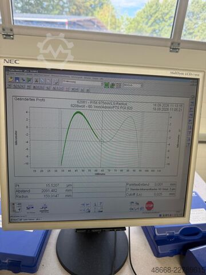Viewport: 206px width, 275px height.
Task: Click the date '18.09.2026 11:13:15' text
Action: pos(168,105)
